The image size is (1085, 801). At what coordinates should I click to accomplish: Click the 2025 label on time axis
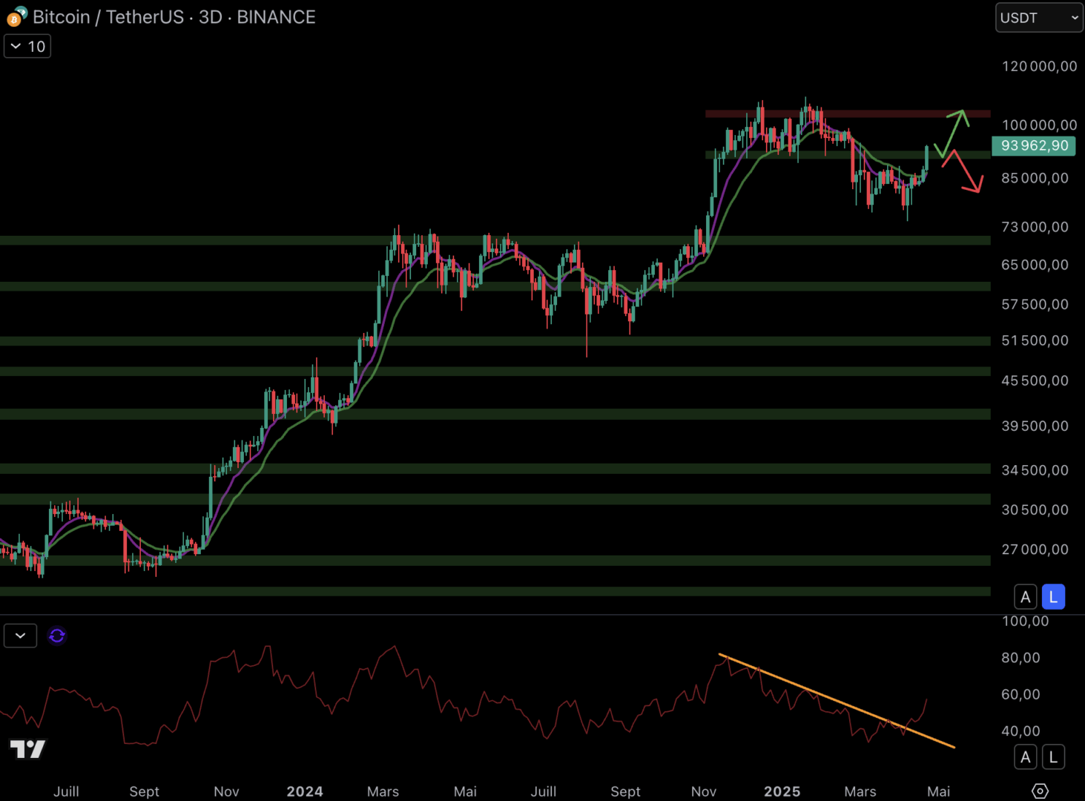(782, 791)
